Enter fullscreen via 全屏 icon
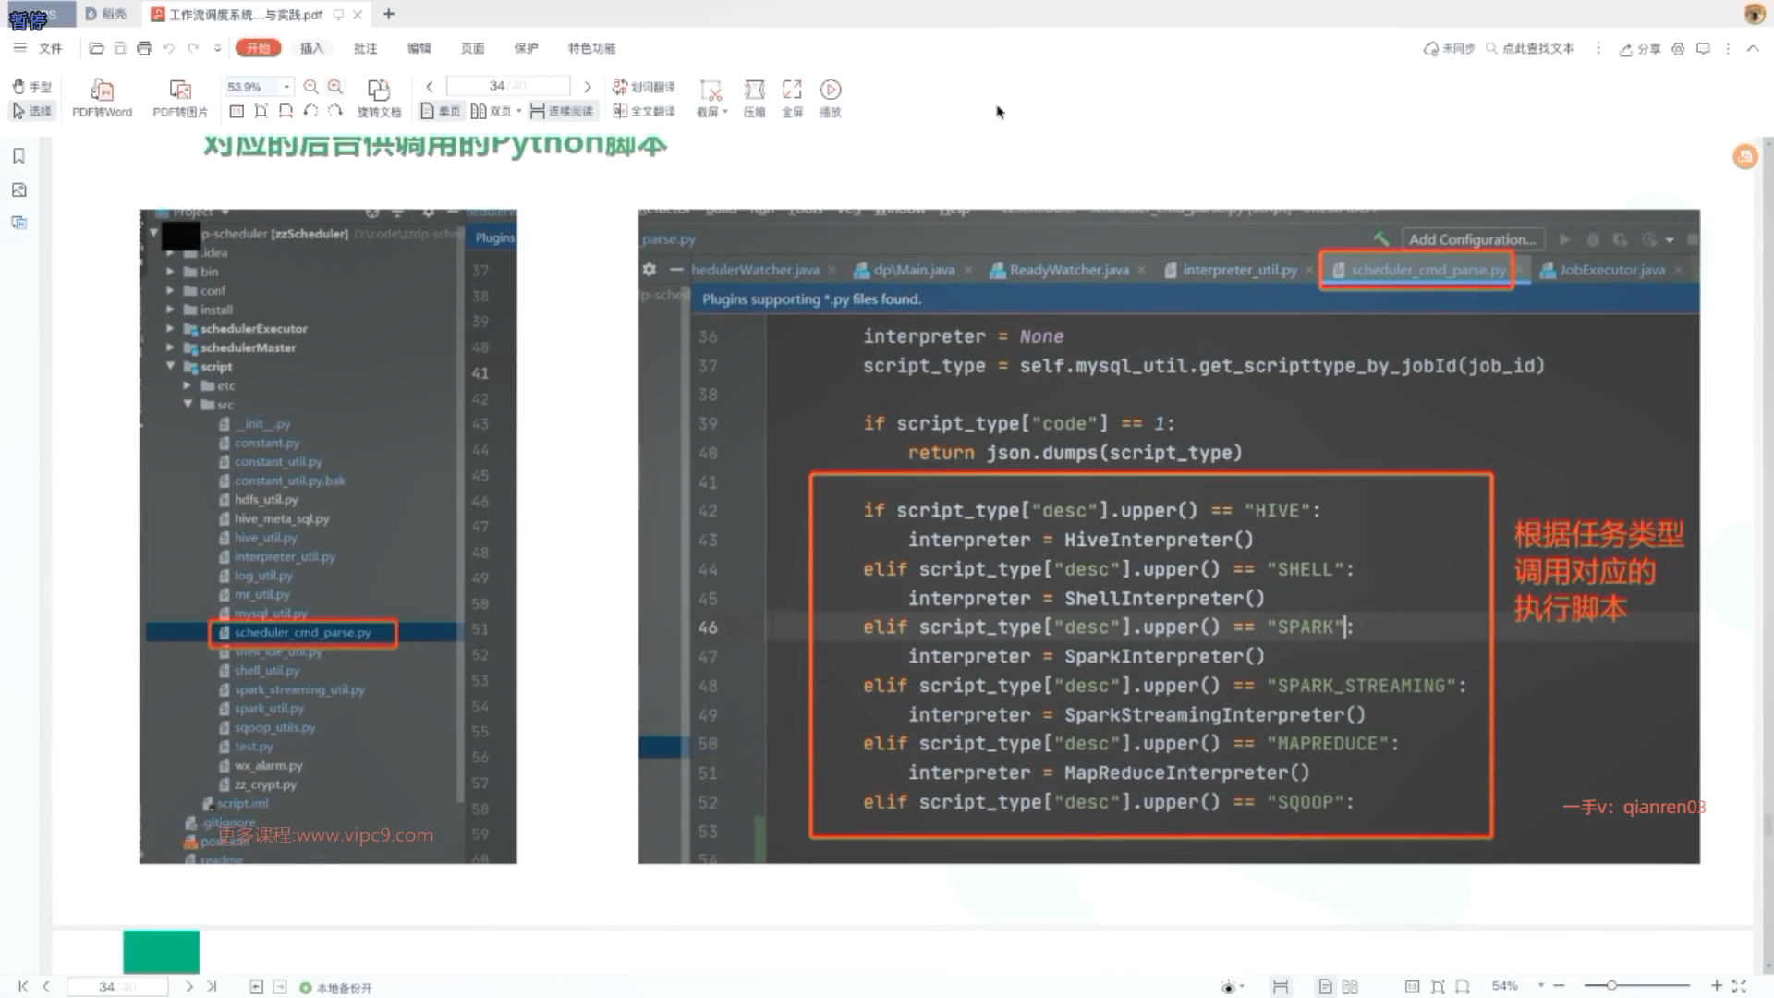Image resolution: width=1774 pixels, height=998 pixels. click(x=792, y=91)
